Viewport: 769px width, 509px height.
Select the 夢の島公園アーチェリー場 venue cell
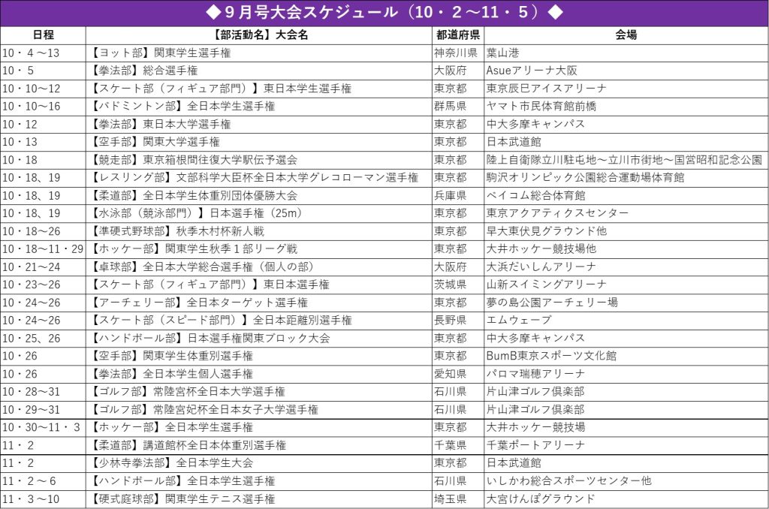552,303
